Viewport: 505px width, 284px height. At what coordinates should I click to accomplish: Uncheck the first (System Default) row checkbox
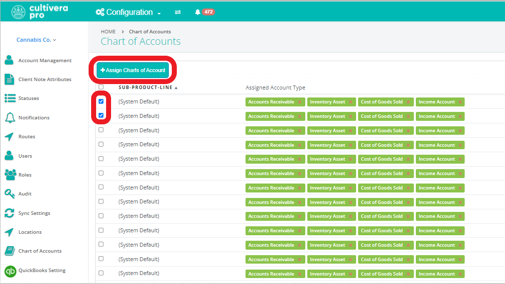101,101
